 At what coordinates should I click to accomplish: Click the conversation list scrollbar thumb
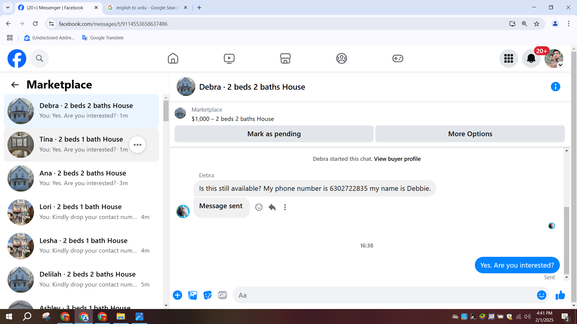[166, 111]
